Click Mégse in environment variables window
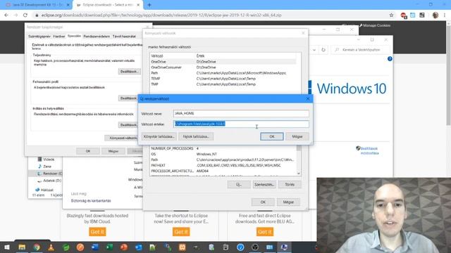Image resolution: width=451 pixels, height=253 pixels. (288, 202)
